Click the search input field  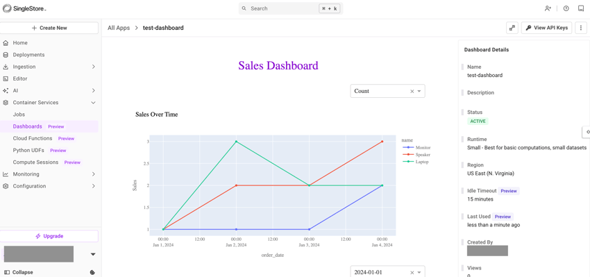tap(290, 8)
